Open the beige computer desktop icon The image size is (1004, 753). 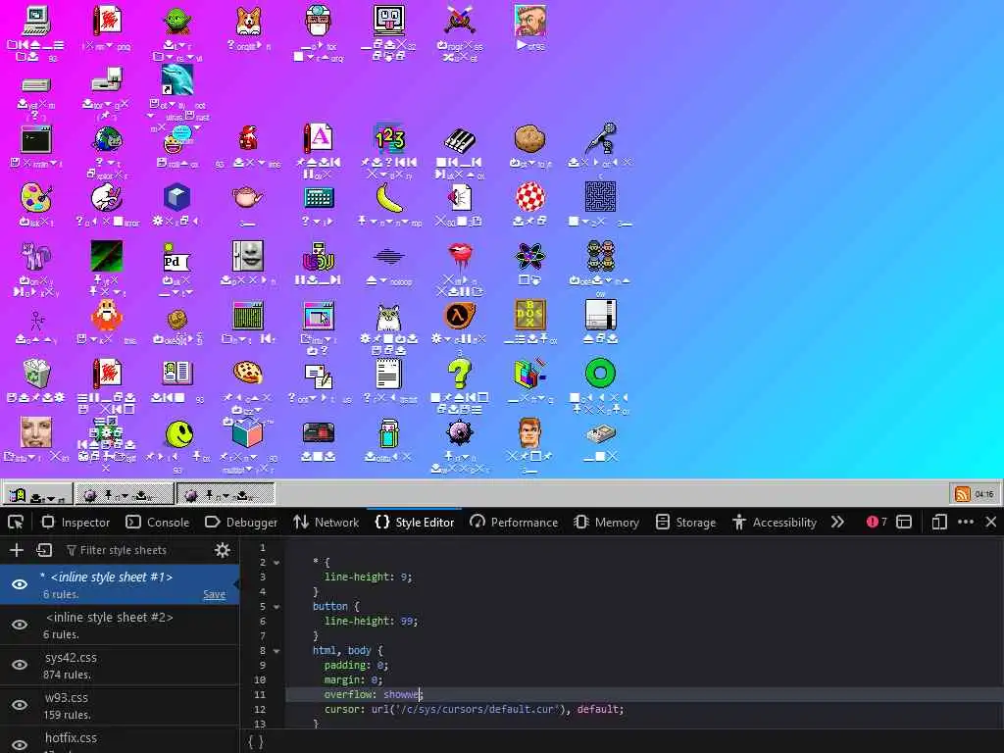click(36, 22)
